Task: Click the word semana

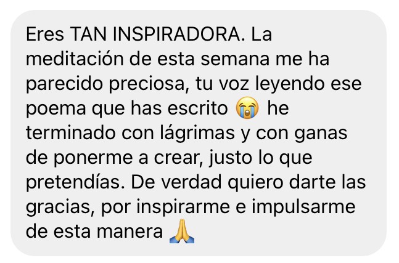Action: tap(236, 59)
